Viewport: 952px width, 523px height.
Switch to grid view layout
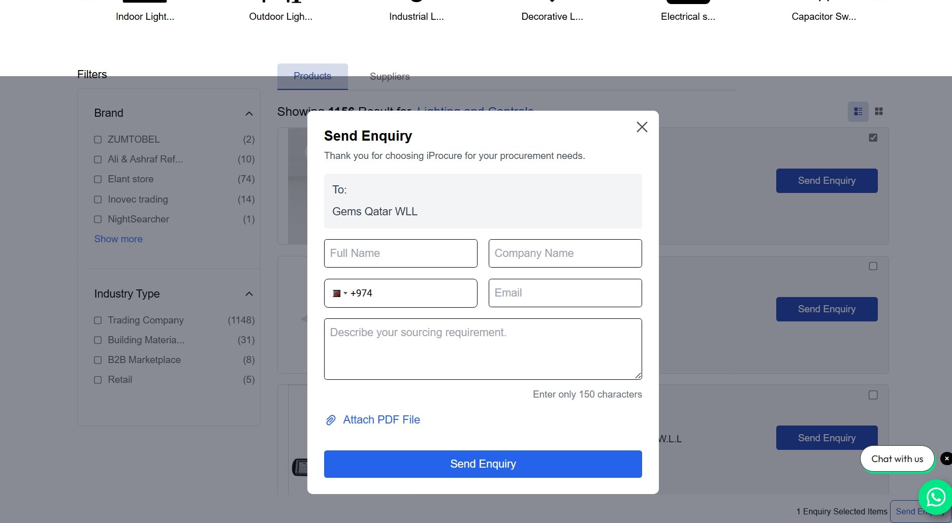coord(879,111)
